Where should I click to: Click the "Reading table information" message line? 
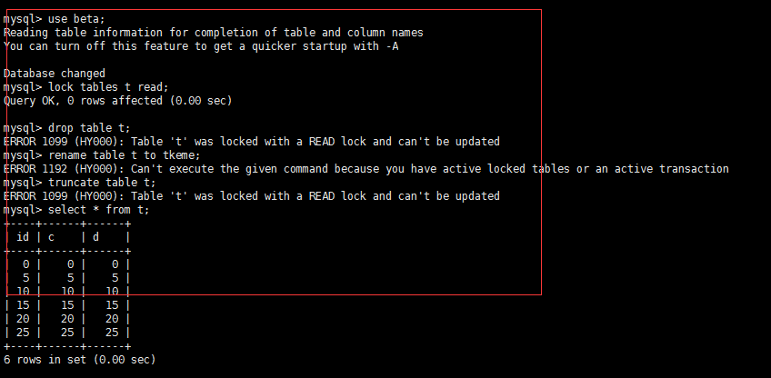(x=213, y=33)
